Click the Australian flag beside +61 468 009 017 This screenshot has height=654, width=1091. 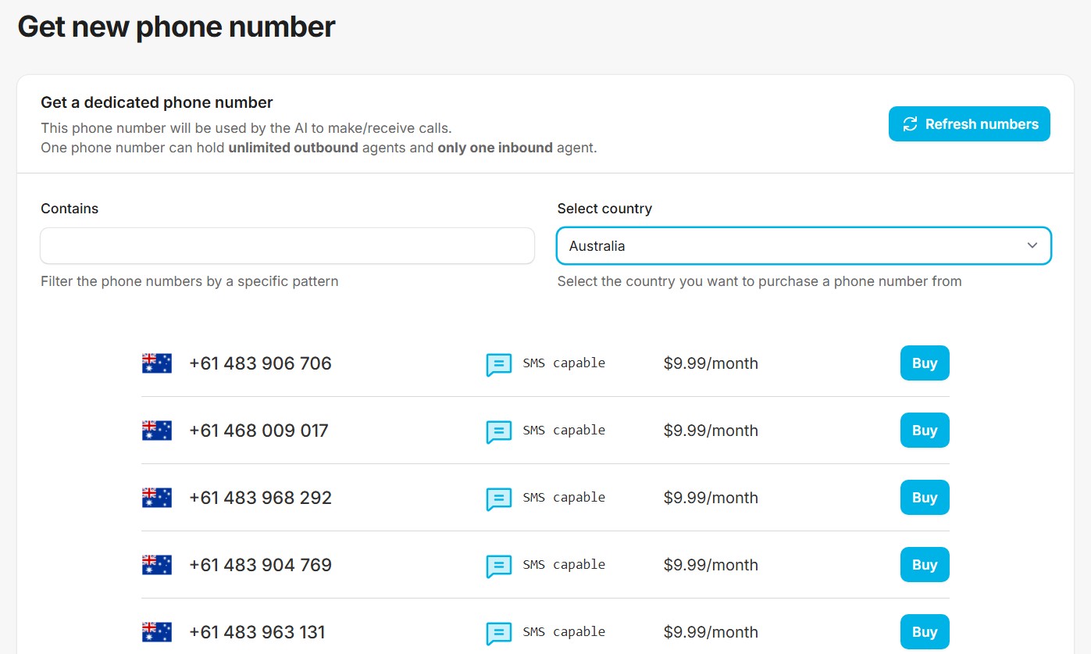point(157,431)
